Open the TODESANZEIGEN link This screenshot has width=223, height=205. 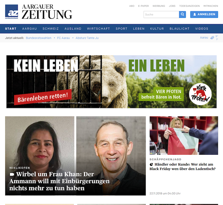[189, 6]
